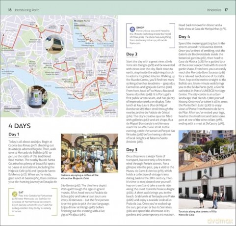Click page number 16

(10, 10)
